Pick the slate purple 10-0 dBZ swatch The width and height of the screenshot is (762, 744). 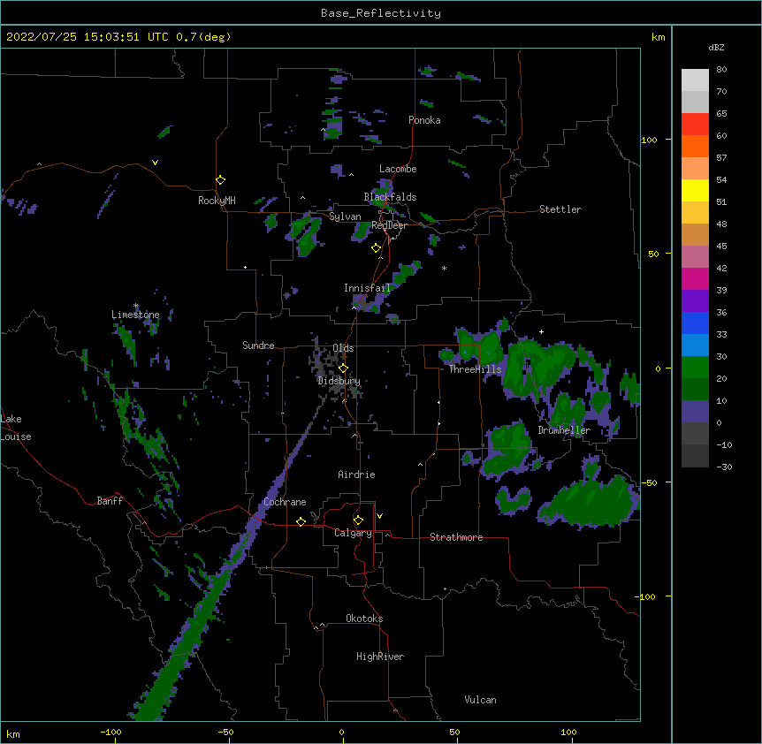[695, 412]
